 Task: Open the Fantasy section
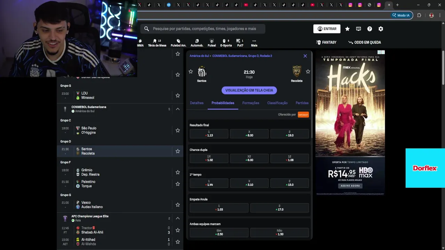(x=326, y=42)
